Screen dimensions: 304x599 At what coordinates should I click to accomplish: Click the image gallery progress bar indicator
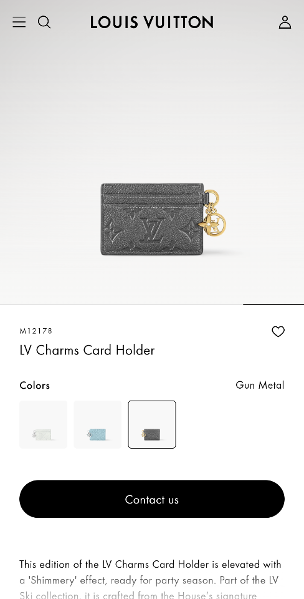(273, 304)
